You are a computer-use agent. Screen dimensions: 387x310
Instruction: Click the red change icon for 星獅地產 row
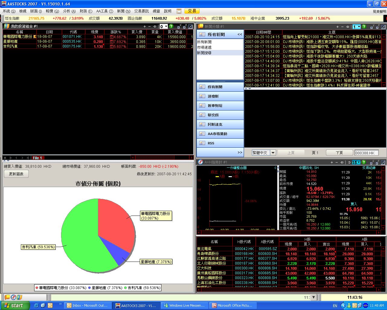point(112,42)
